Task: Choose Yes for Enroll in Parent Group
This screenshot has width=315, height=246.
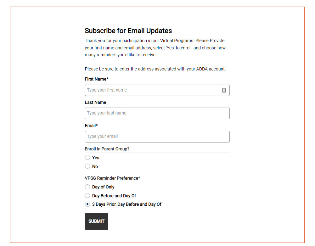Action: coord(87,158)
